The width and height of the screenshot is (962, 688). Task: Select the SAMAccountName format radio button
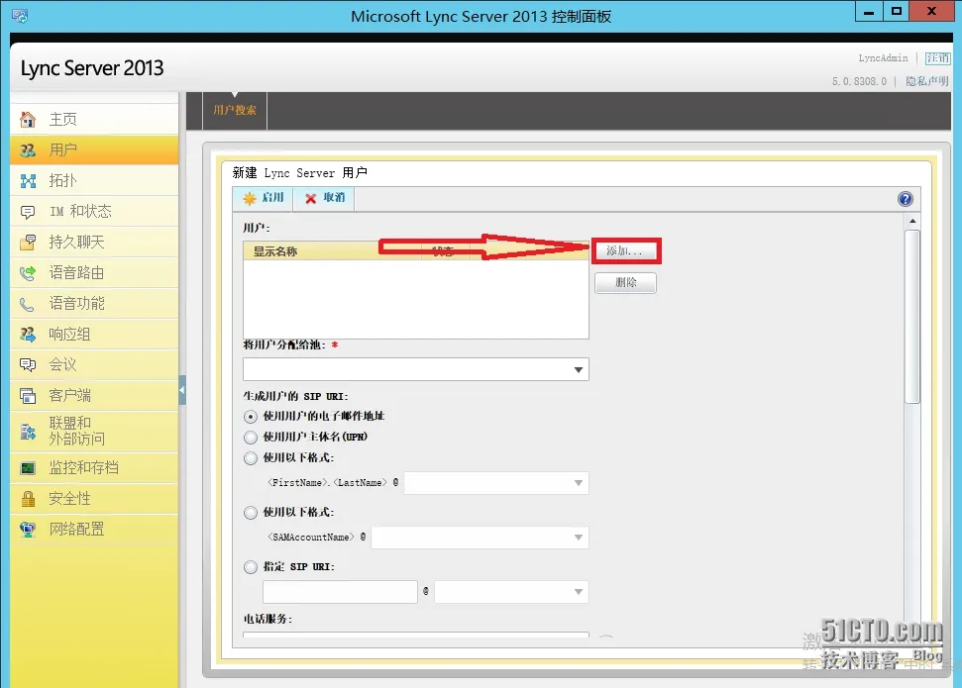tap(251, 513)
